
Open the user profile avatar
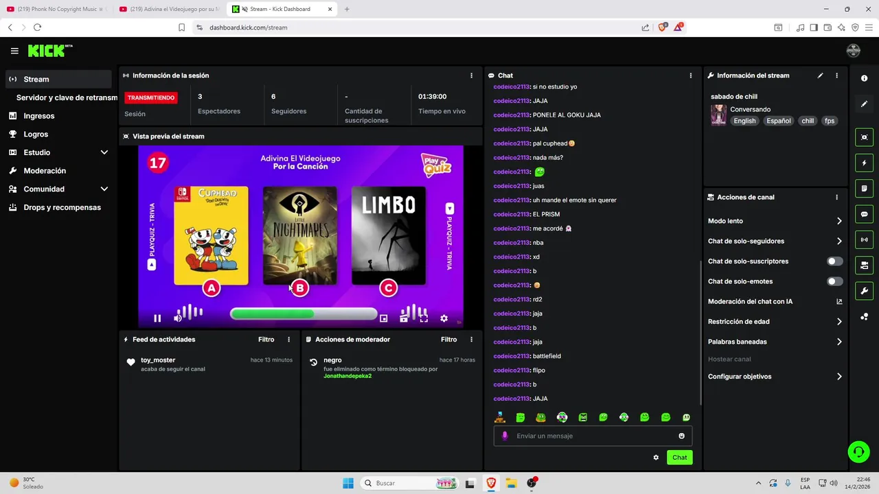(854, 51)
